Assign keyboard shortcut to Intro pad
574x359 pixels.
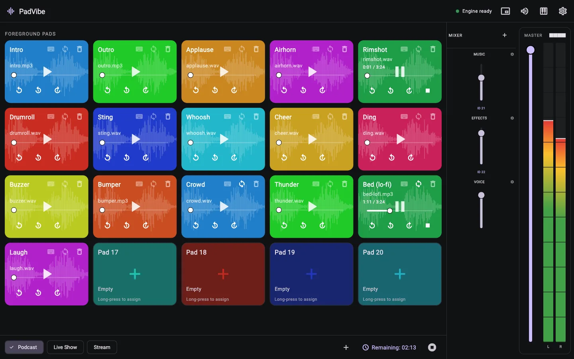click(51, 49)
